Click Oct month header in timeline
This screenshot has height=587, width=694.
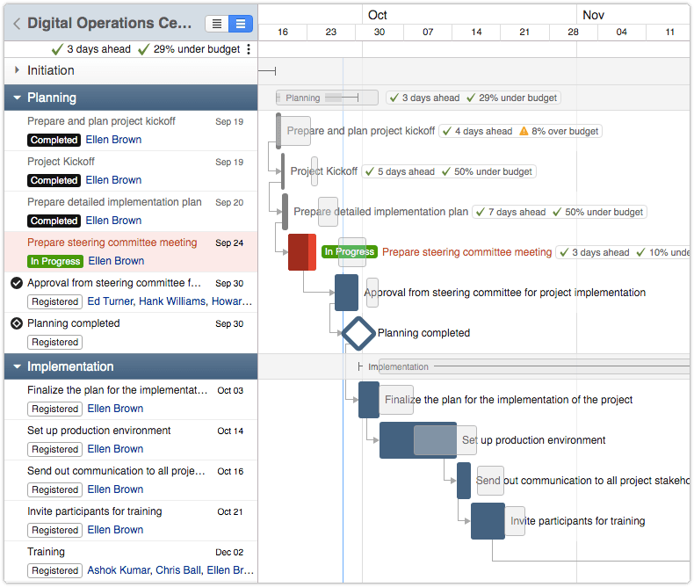click(x=378, y=15)
